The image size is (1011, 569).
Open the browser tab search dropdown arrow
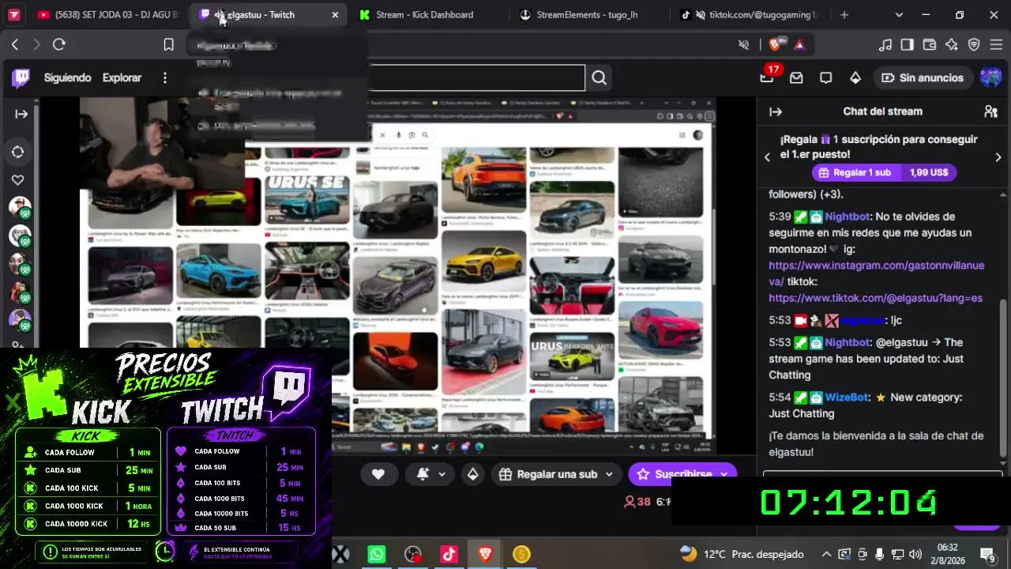(x=899, y=15)
